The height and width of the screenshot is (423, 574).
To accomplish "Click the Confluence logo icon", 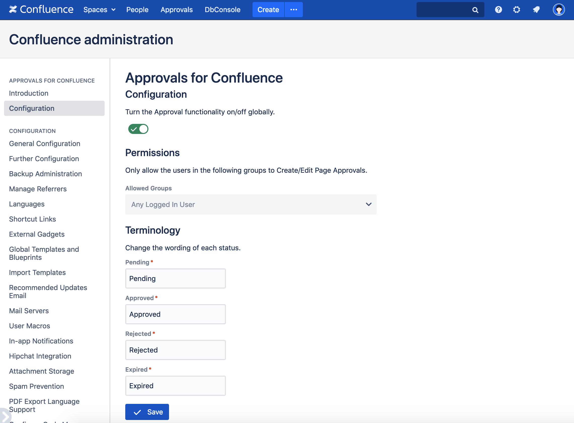I will 13,10.
